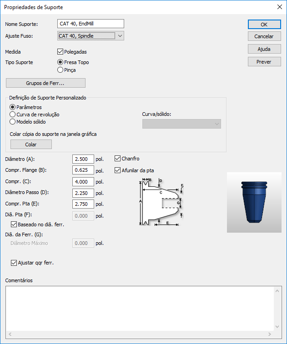Click the Diâmetro Máximo field
The image size is (287, 344).
pyautogui.click(x=83, y=243)
